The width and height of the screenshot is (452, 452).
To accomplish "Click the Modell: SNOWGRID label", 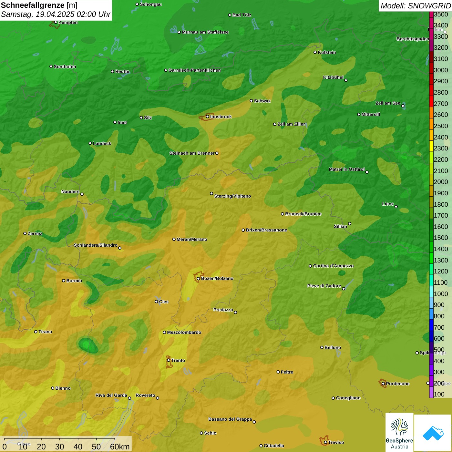I will click(416, 5).
